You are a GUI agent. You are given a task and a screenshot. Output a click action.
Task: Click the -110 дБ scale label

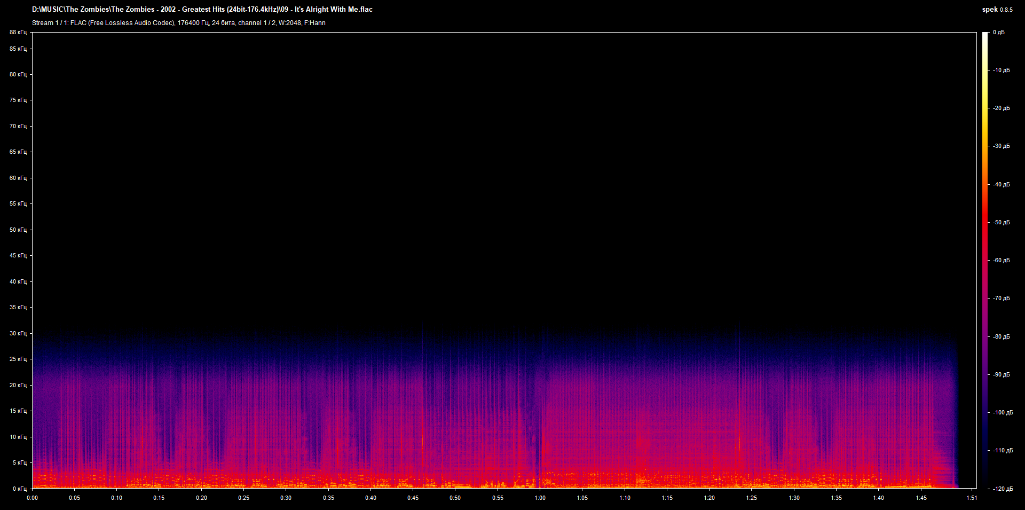[1003, 450]
